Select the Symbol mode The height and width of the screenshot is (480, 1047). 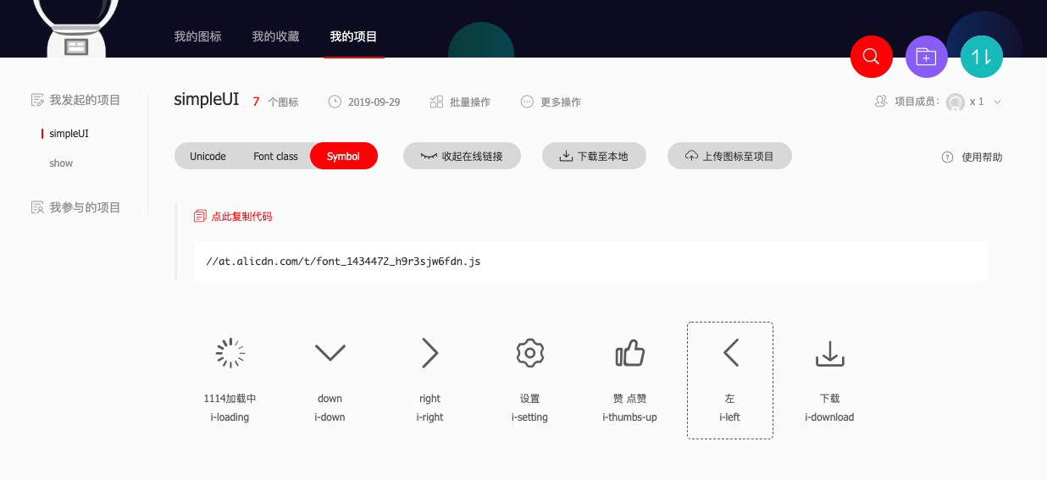click(343, 157)
